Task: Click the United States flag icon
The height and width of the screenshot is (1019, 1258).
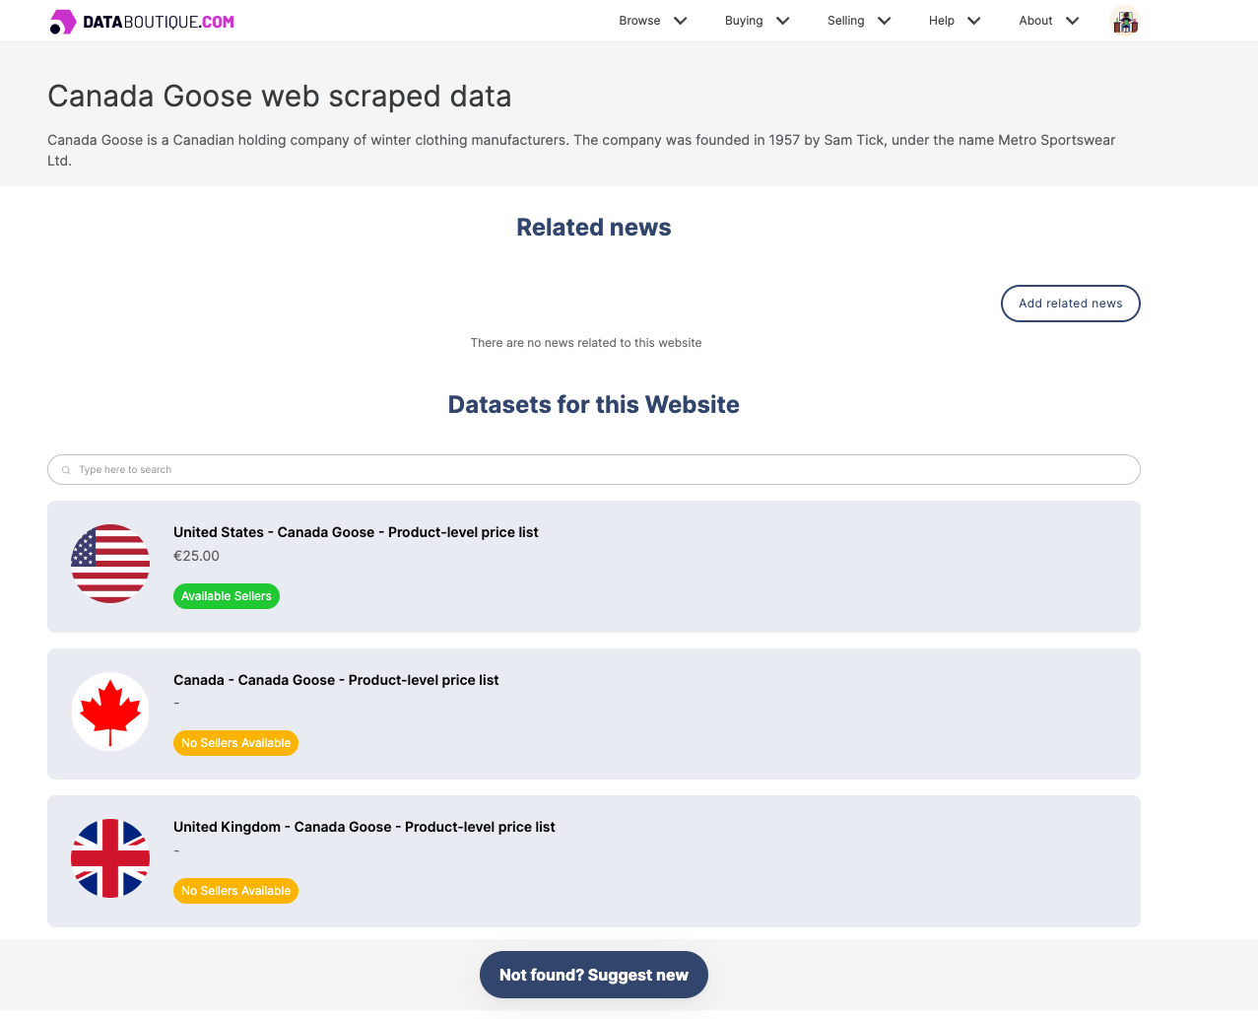Action: [x=110, y=564]
